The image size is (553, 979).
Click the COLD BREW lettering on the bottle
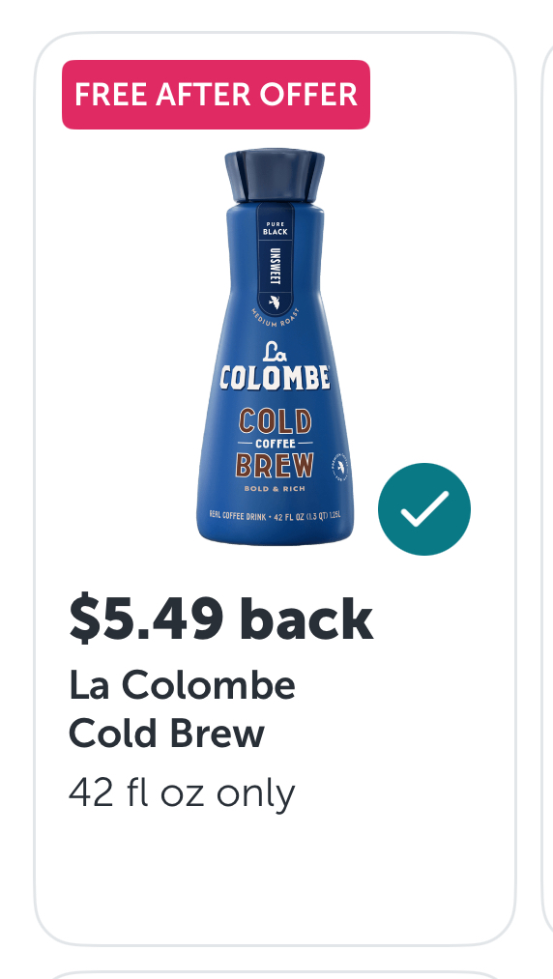tap(275, 443)
